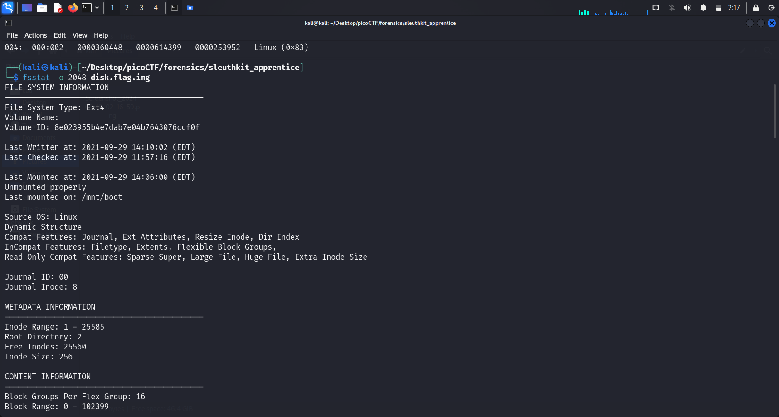Launch Firefox from the panel

tap(73, 8)
